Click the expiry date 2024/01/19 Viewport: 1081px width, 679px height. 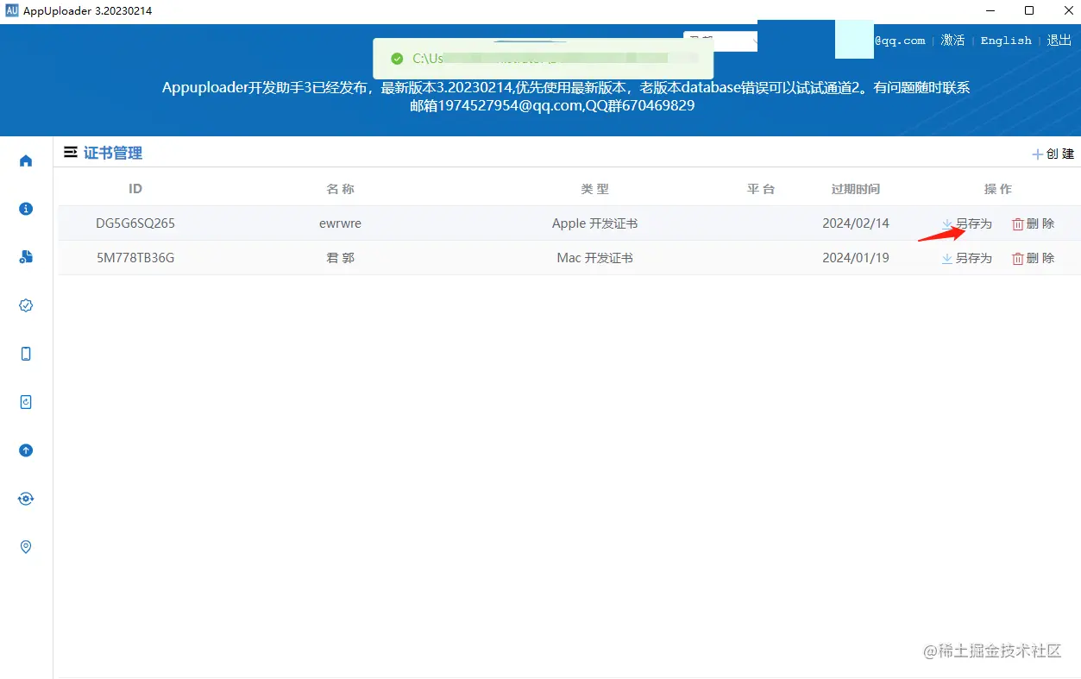tap(855, 258)
